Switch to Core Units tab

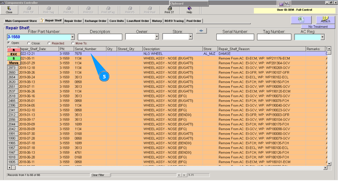116,21
